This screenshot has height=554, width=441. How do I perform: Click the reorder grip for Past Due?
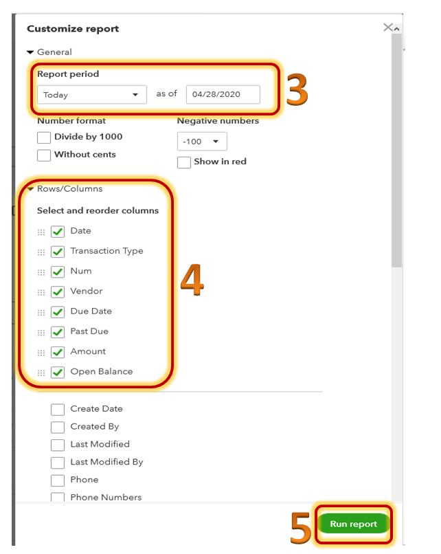pyautogui.click(x=40, y=331)
